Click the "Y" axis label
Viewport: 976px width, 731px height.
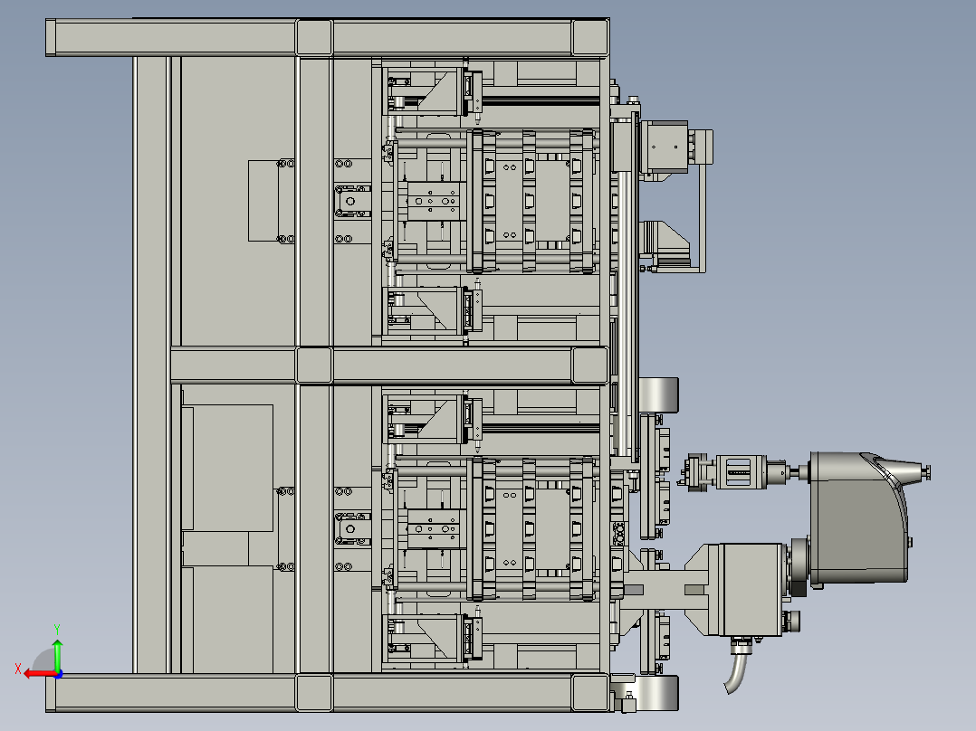click(x=57, y=630)
